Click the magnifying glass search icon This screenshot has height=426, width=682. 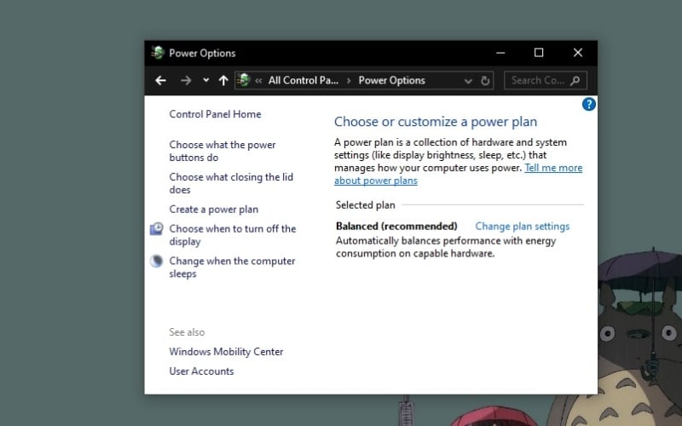pyautogui.click(x=575, y=81)
